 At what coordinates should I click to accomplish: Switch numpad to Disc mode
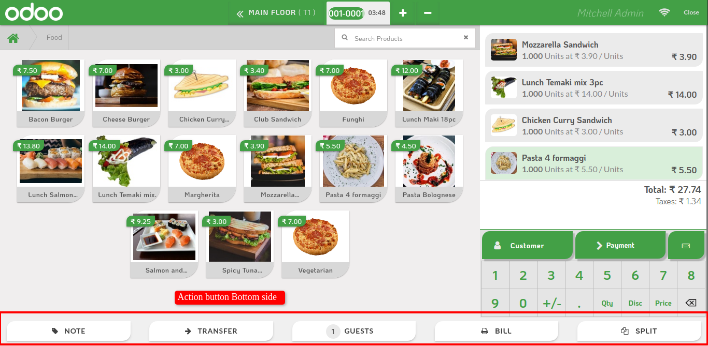pos(635,303)
